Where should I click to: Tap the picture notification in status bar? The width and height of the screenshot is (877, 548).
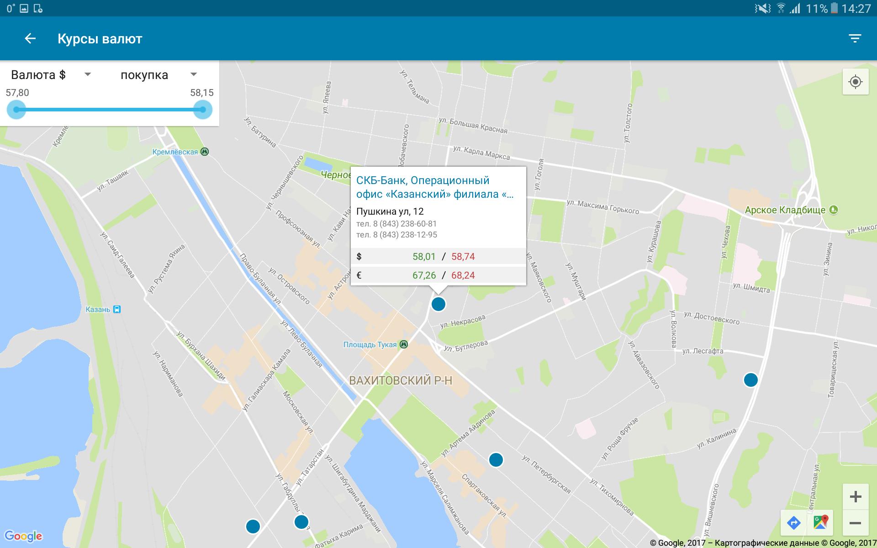(x=24, y=8)
